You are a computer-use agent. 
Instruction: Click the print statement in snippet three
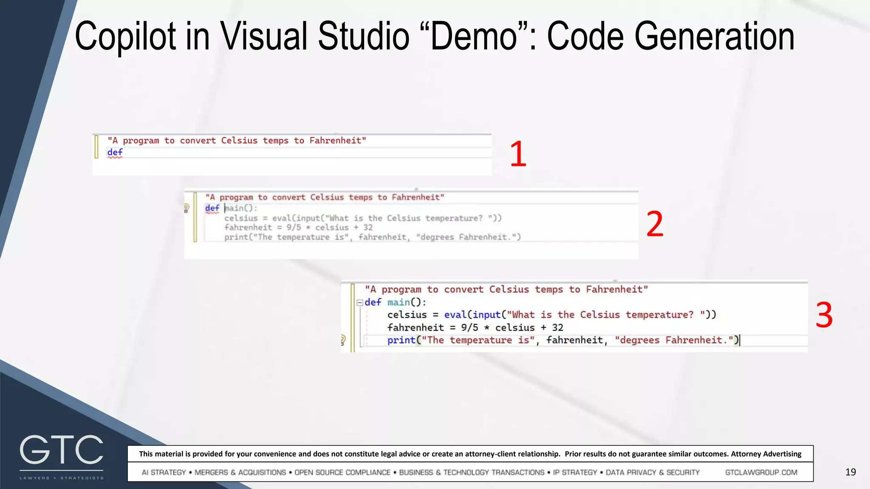click(563, 340)
